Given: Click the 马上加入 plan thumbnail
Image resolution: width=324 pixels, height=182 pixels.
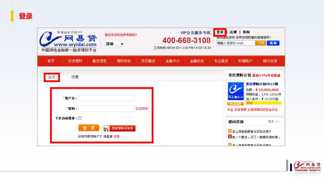Looking at the screenshot, I should [x=236, y=91].
